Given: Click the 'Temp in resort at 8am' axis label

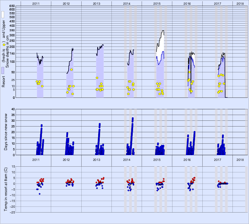Looking at the screenshot, I should [6, 189].
